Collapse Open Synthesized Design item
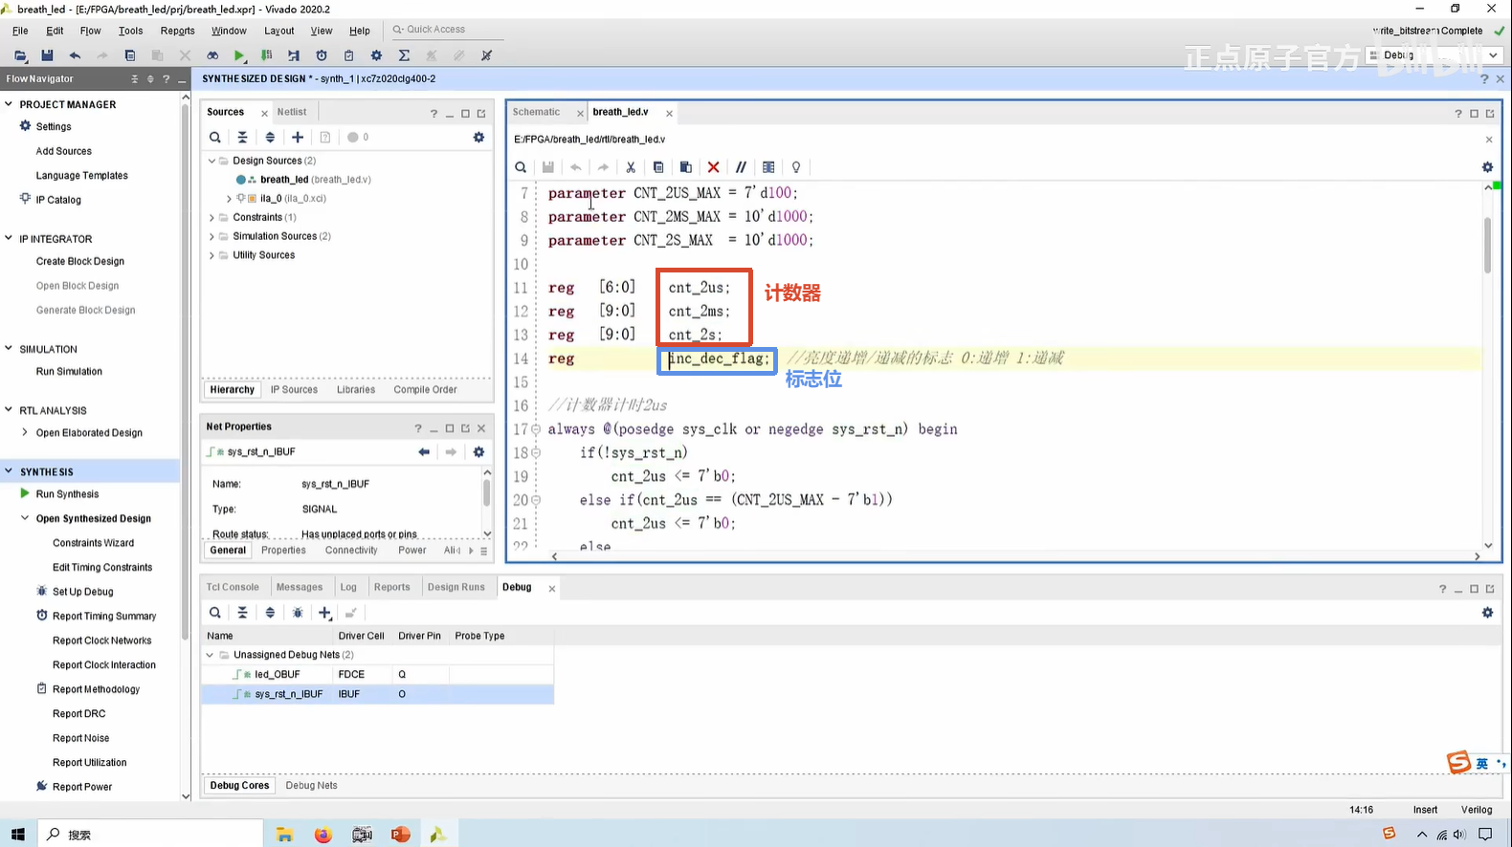 [x=25, y=518]
